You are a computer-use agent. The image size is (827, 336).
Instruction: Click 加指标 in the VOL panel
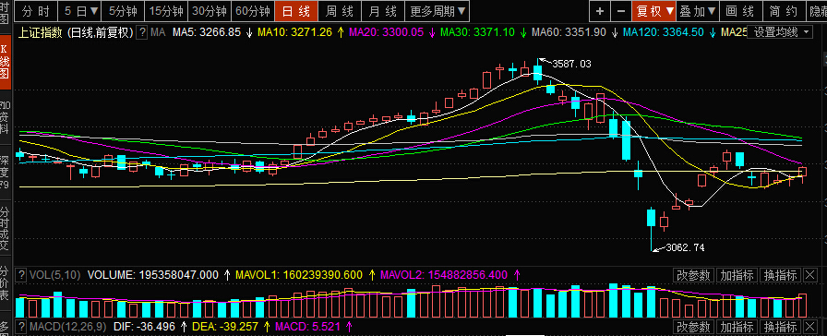(737, 275)
